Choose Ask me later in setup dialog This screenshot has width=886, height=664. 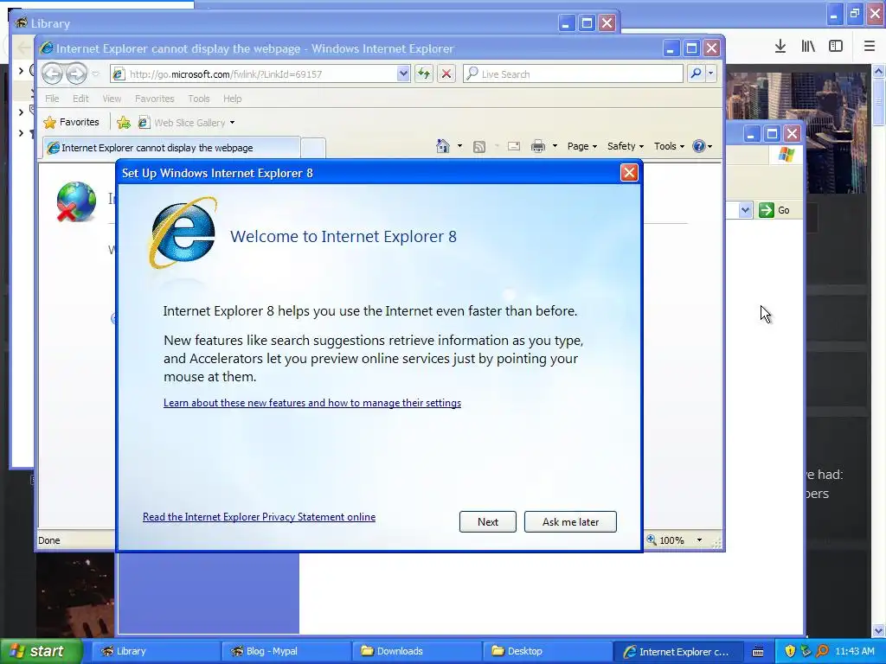coord(570,521)
